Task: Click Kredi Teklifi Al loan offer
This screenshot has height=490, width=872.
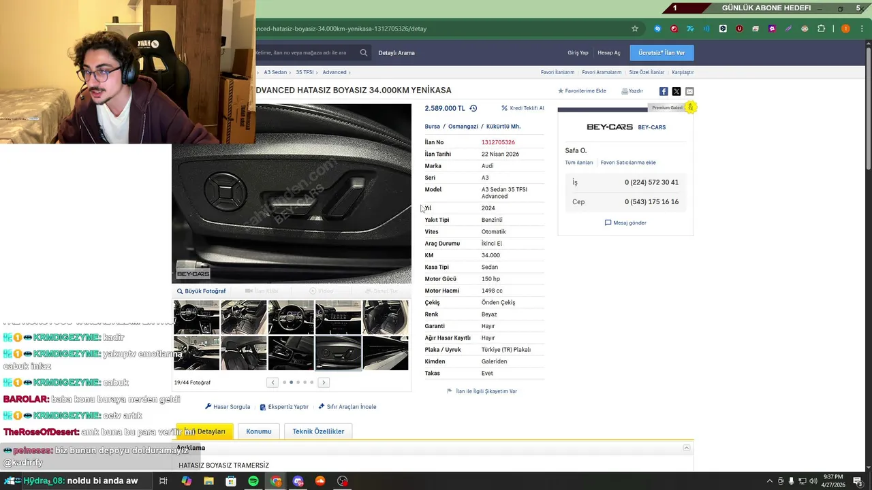Action: pos(523,108)
